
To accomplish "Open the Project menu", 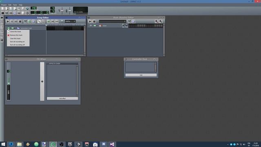I will (4, 5).
